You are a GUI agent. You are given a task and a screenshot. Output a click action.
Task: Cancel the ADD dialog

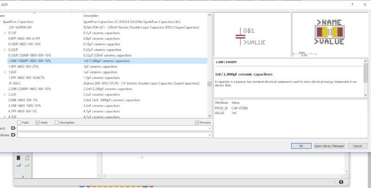point(357,146)
